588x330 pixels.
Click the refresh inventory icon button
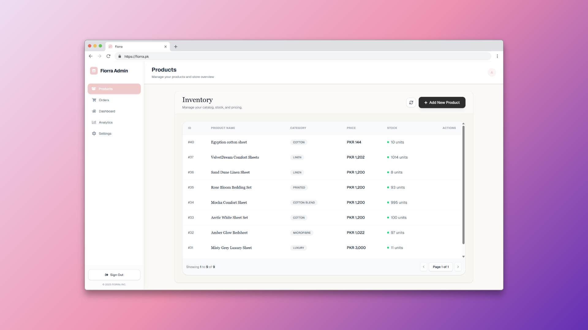tap(411, 103)
